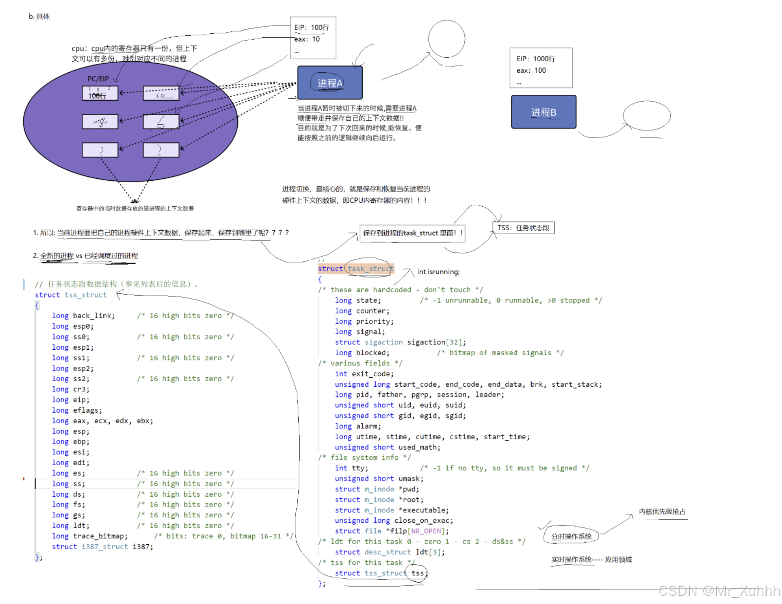The width and height of the screenshot is (782, 604).
Task: Click the 'EIP: 1000行' text
Action: [536, 59]
